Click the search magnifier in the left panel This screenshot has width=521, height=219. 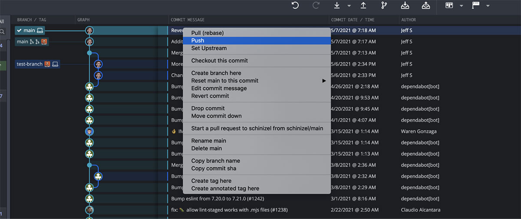(x=2, y=32)
